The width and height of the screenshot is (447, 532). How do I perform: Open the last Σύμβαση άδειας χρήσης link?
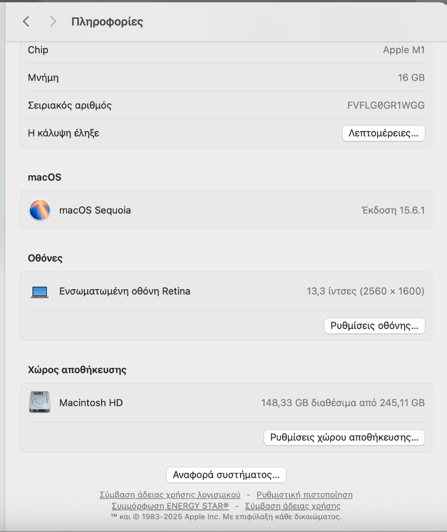(293, 506)
